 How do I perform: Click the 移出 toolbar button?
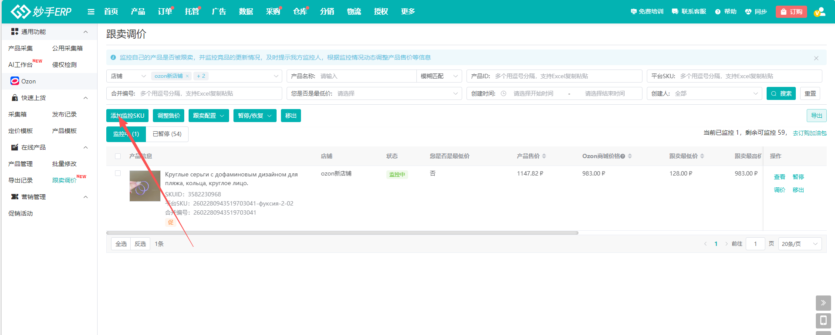tap(291, 116)
